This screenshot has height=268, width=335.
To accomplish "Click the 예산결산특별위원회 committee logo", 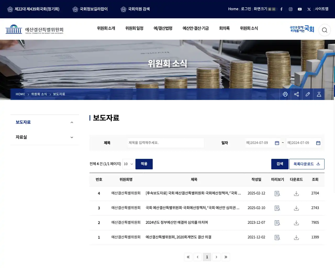I will (35, 29).
